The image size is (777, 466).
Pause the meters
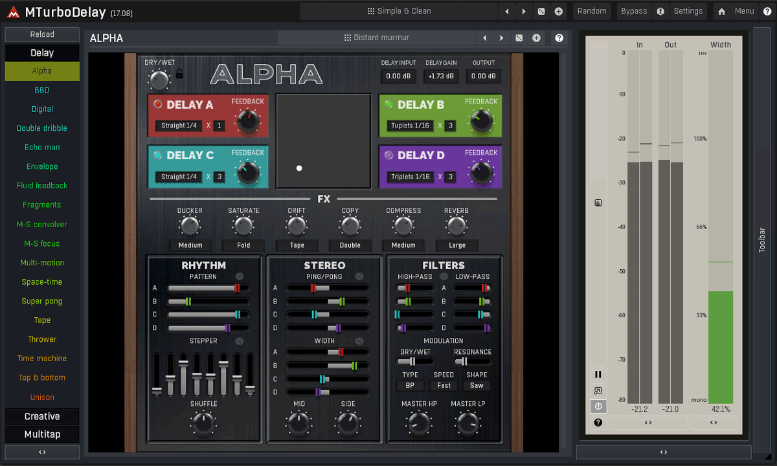(x=598, y=374)
